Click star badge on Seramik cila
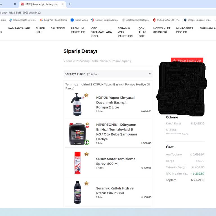The height and width of the screenshot is (216, 216). pos(87,183)
